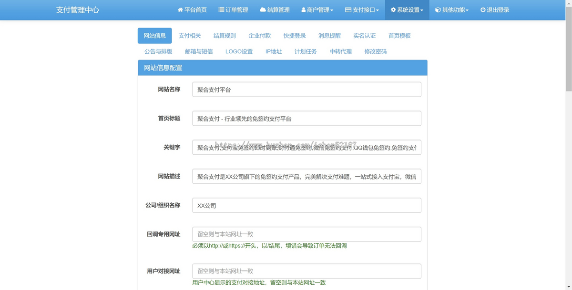Open the 其他功能 dropdown menu
Screen dimensions: 572x290
[x=452, y=10]
